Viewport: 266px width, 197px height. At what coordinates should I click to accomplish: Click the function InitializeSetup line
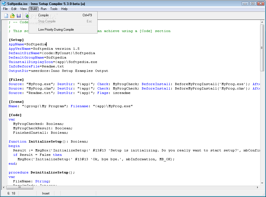click(48, 141)
